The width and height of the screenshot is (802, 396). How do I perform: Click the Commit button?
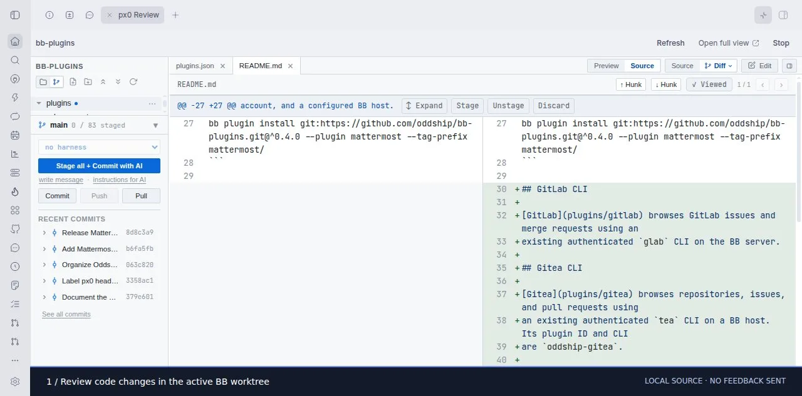coord(57,196)
